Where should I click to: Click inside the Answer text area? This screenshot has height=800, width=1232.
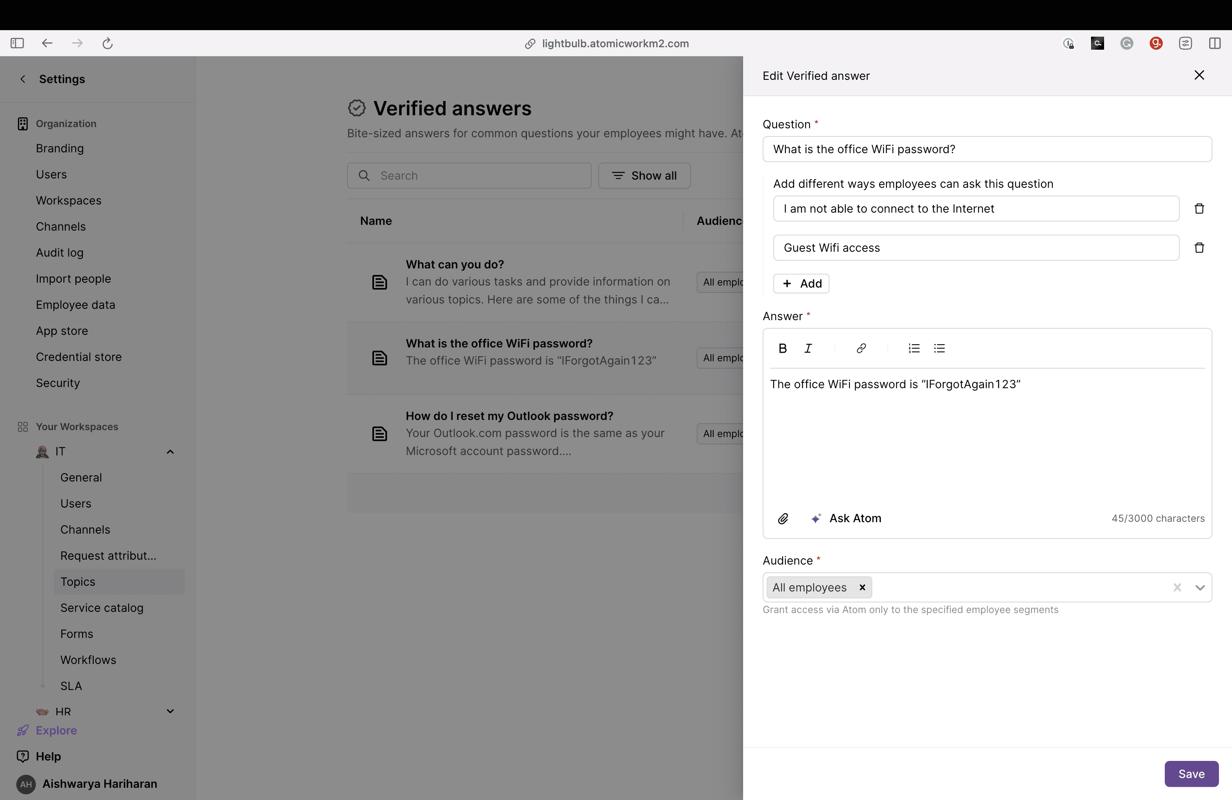tap(987, 437)
